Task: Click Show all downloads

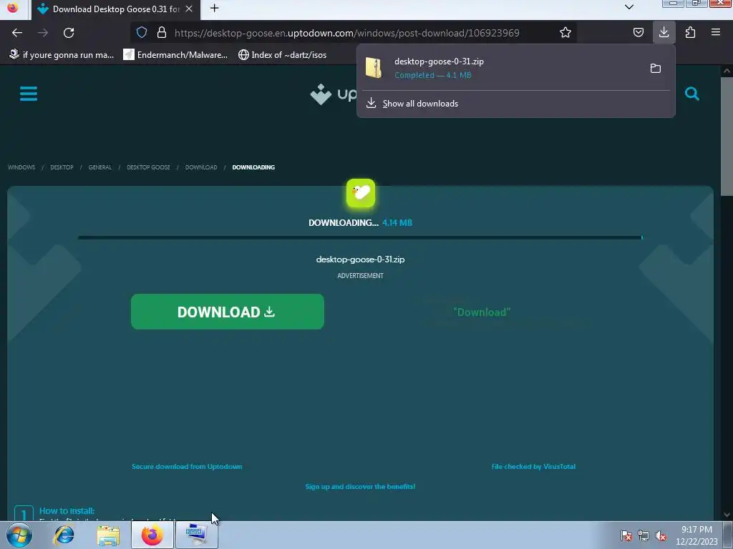Action: click(420, 104)
